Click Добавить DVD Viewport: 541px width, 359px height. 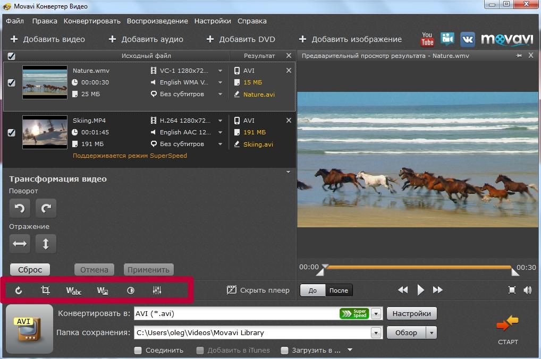click(241, 39)
